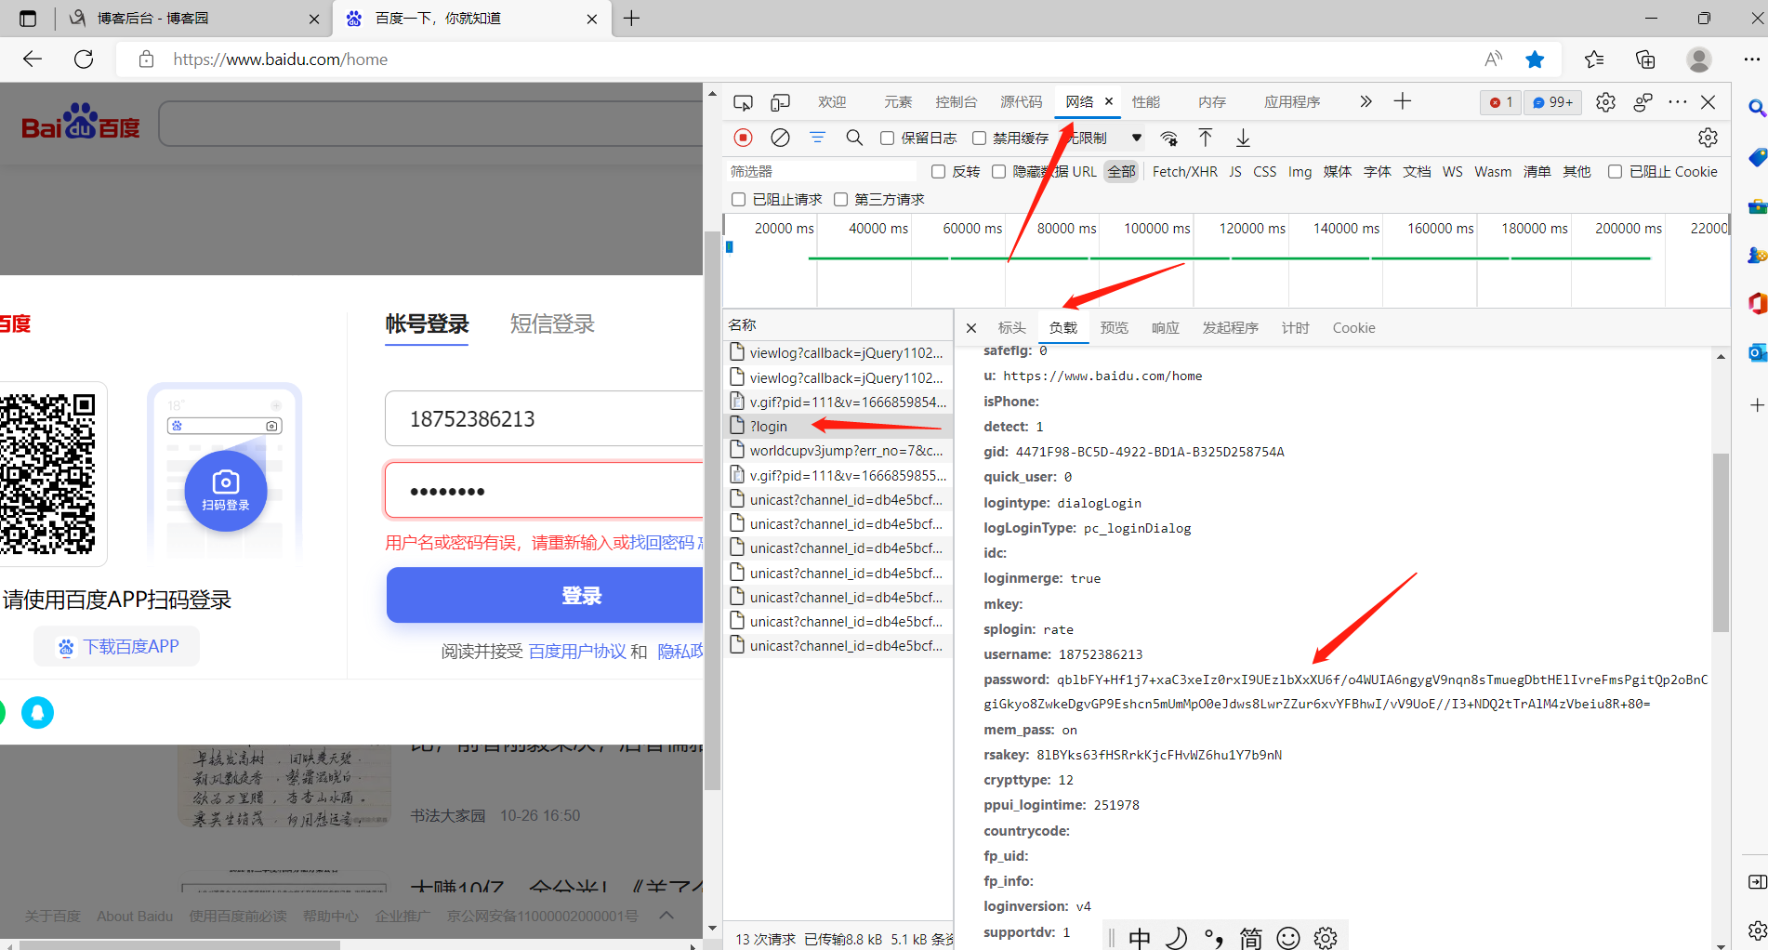The image size is (1768, 950).
Task: Open Edge sidebar search icon
Action: click(1756, 108)
